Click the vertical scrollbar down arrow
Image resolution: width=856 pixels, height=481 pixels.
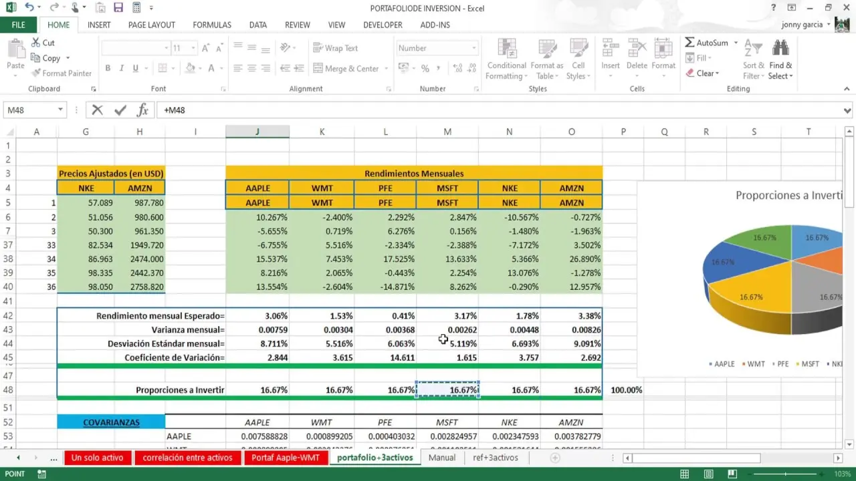[x=849, y=444]
